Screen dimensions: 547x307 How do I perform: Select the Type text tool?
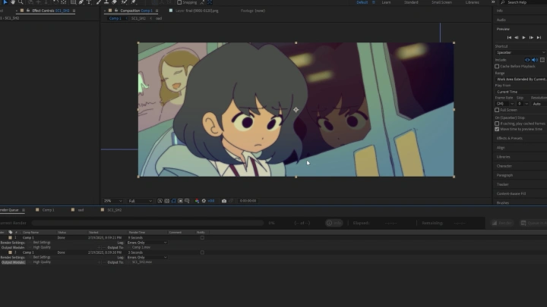(89, 2)
